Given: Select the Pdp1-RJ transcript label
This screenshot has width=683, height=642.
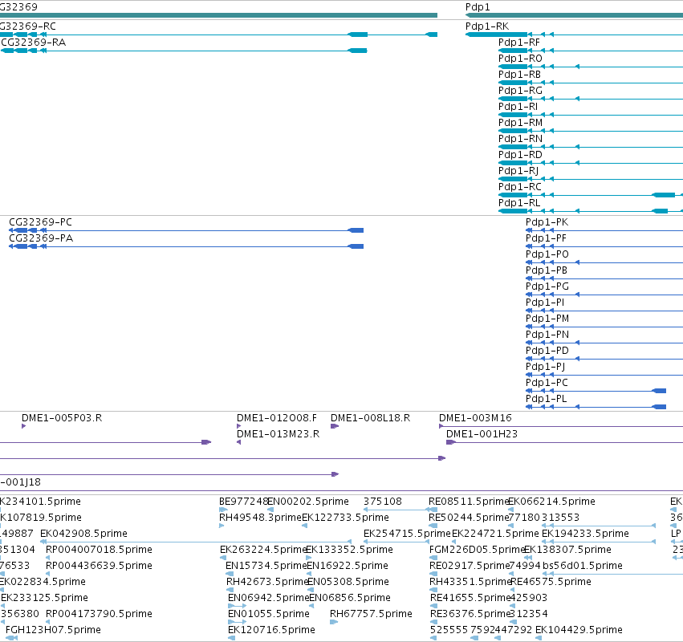Looking at the screenshot, I should [x=518, y=171].
